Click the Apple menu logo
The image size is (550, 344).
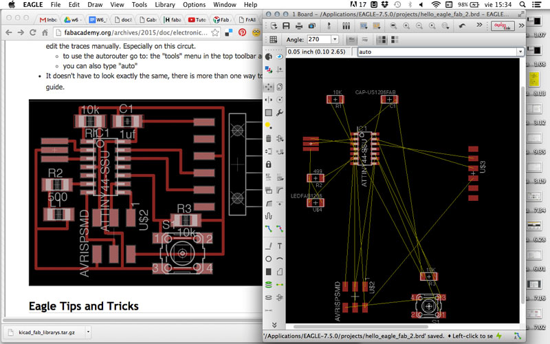[x=12, y=5]
